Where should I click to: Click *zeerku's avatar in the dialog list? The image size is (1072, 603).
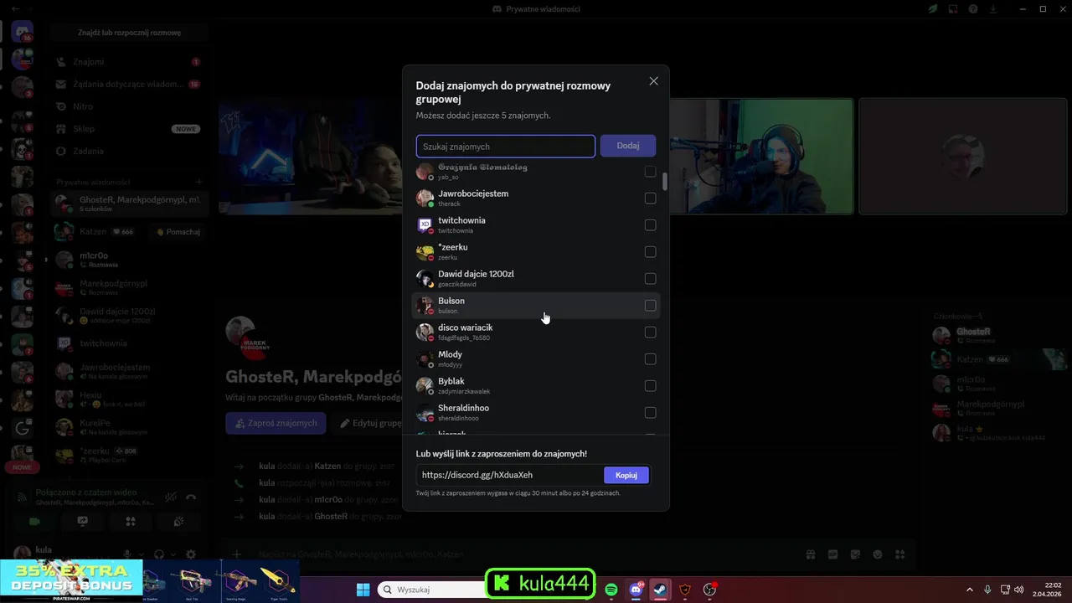click(x=425, y=251)
